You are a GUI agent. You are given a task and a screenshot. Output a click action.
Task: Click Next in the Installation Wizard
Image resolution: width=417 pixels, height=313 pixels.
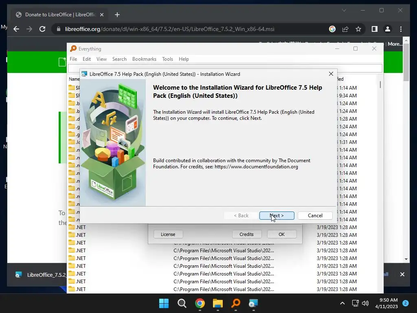[277, 215]
